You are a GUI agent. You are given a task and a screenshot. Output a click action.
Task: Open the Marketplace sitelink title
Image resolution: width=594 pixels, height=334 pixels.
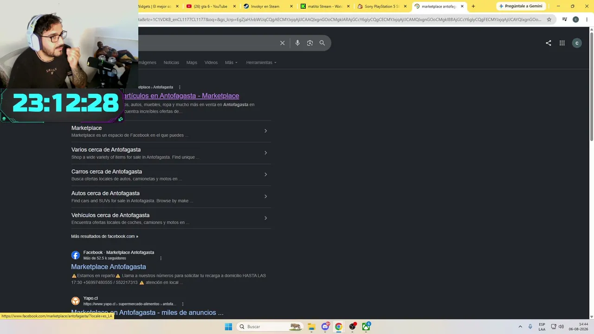86,128
